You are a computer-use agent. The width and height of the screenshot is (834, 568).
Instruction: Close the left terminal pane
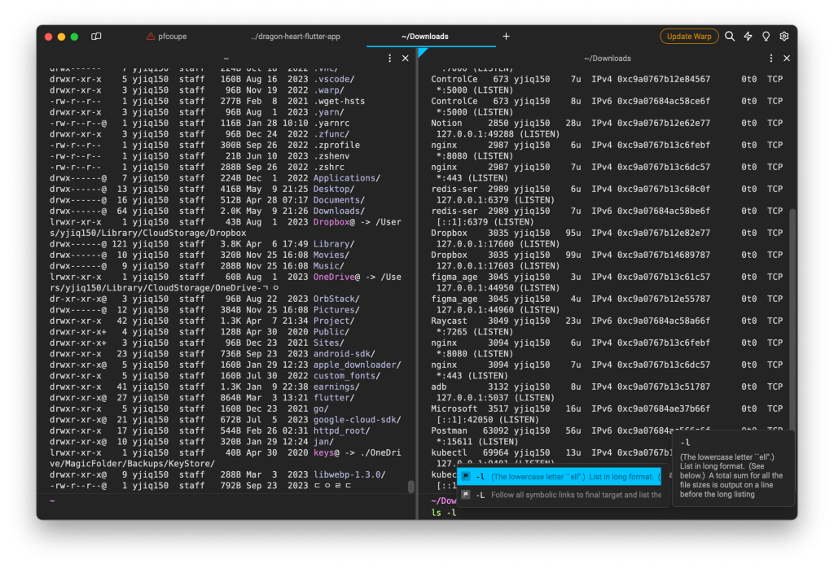coord(406,59)
